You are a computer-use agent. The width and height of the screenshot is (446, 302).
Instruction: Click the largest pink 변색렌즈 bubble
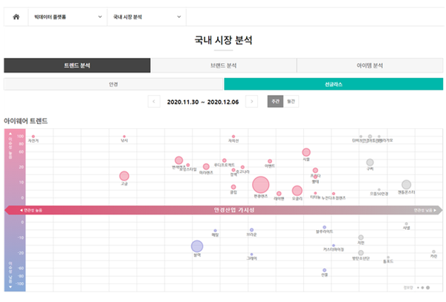(261, 186)
